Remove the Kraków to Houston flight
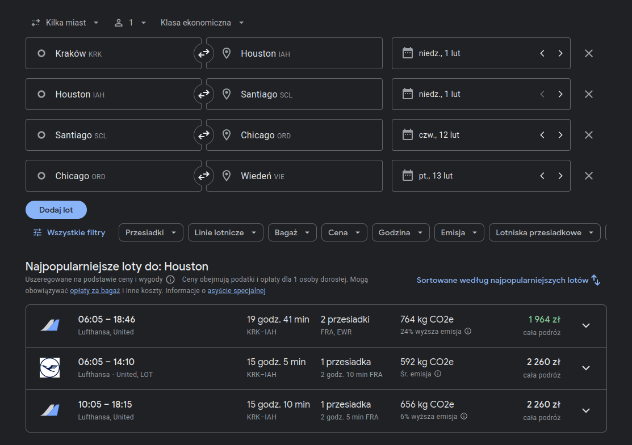This screenshot has width=632, height=445. tap(588, 53)
